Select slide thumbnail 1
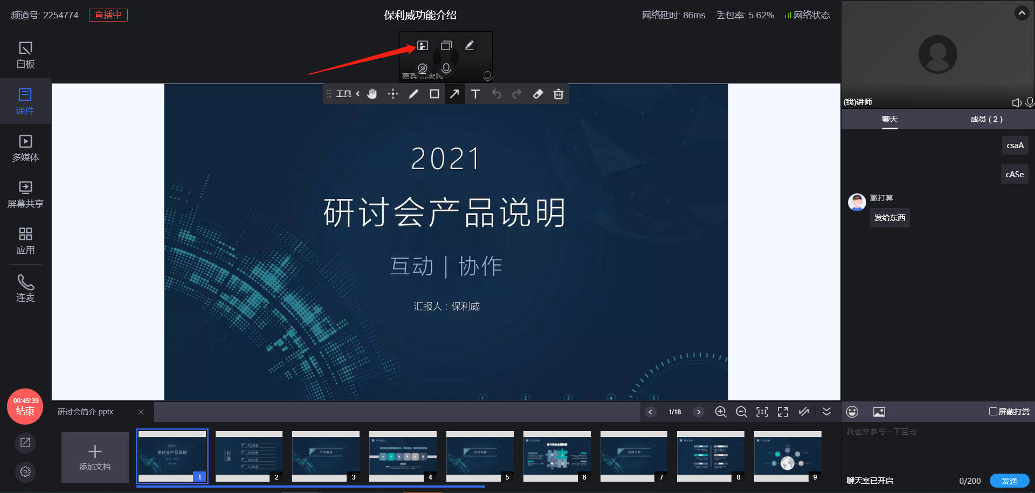The height and width of the screenshot is (493, 1035). coord(172,456)
